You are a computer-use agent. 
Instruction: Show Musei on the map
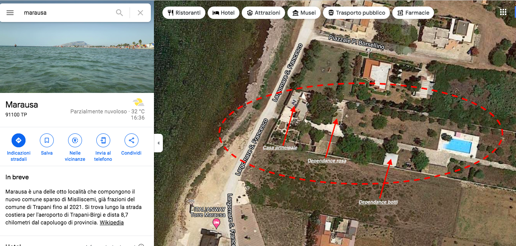(304, 13)
